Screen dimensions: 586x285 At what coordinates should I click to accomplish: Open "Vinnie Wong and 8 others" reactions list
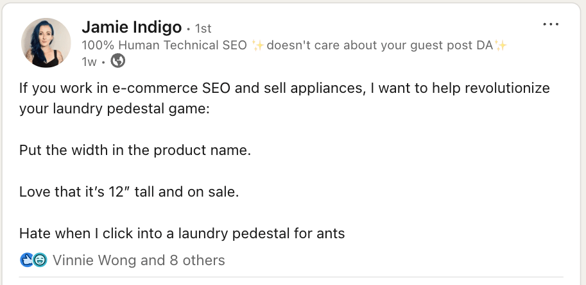pyautogui.click(x=139, y=260)
